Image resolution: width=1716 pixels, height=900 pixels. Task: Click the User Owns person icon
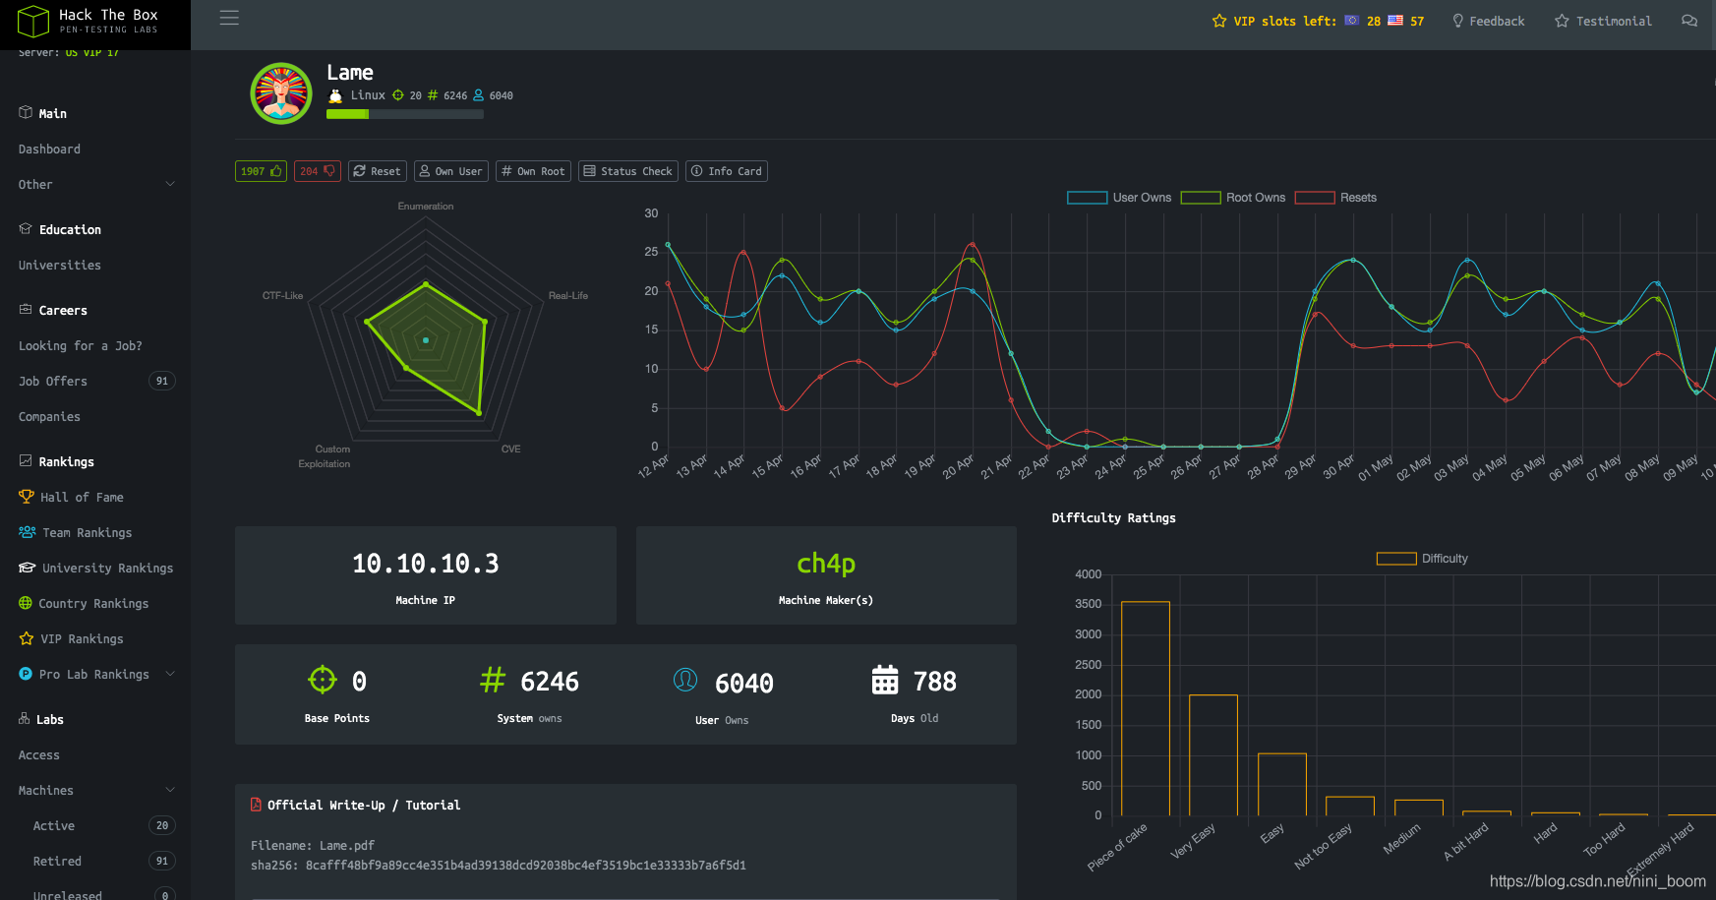[x=685, y=680]
